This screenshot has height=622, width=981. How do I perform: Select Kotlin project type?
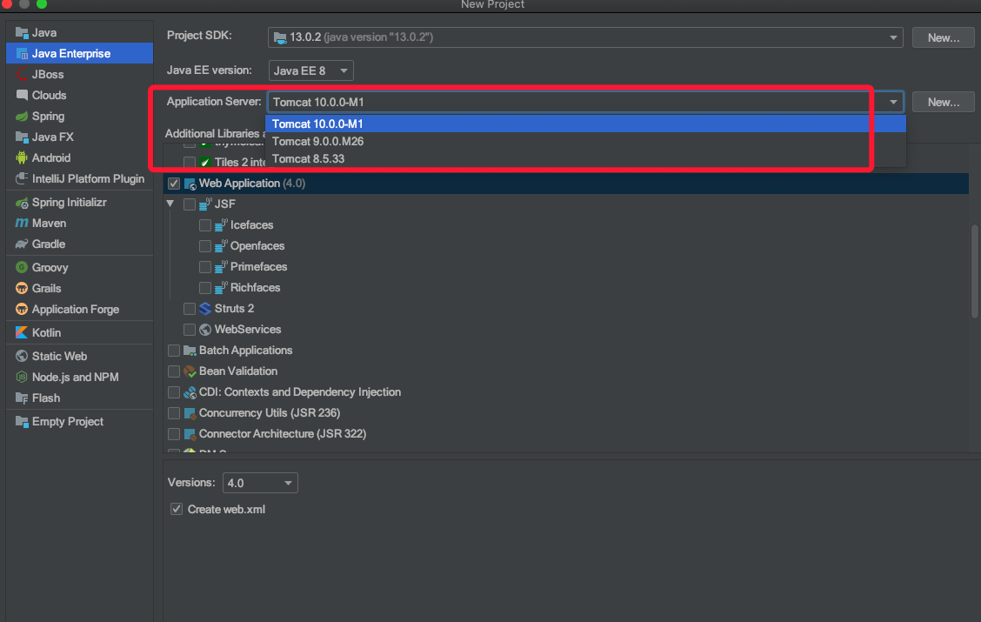[x=79, y=333]
